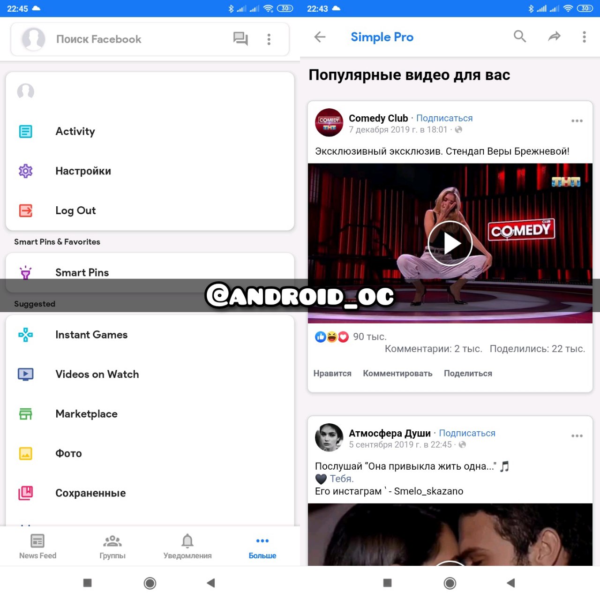Image resolution: width=600 pixels, height=600 pixels.
Task: Click Комментировать on Comedy Club post
Action: click(397, 374)
